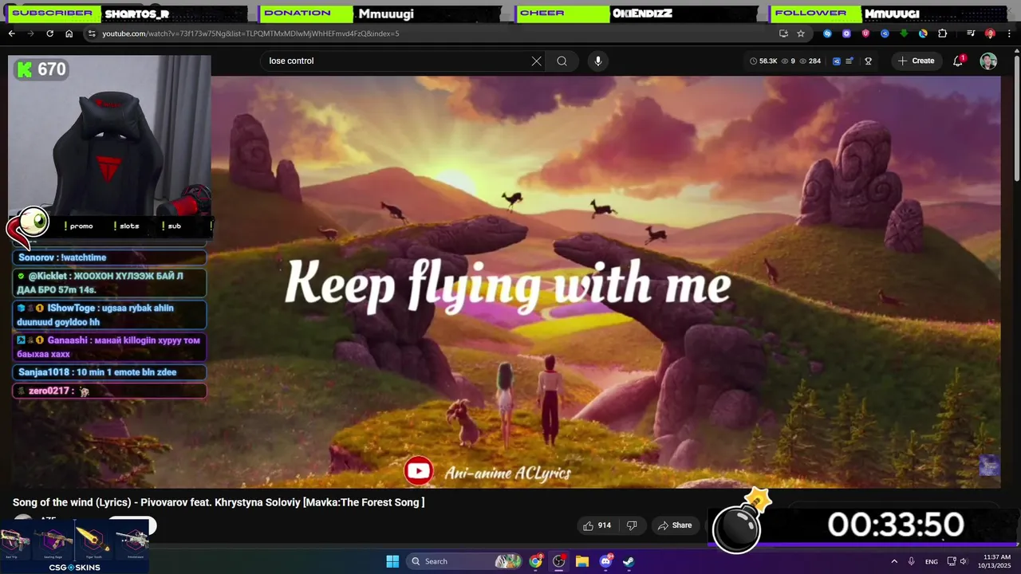Go forward using the browser forward arrow
Viewport: 1021px width, 574px height.
pos(30,33)
